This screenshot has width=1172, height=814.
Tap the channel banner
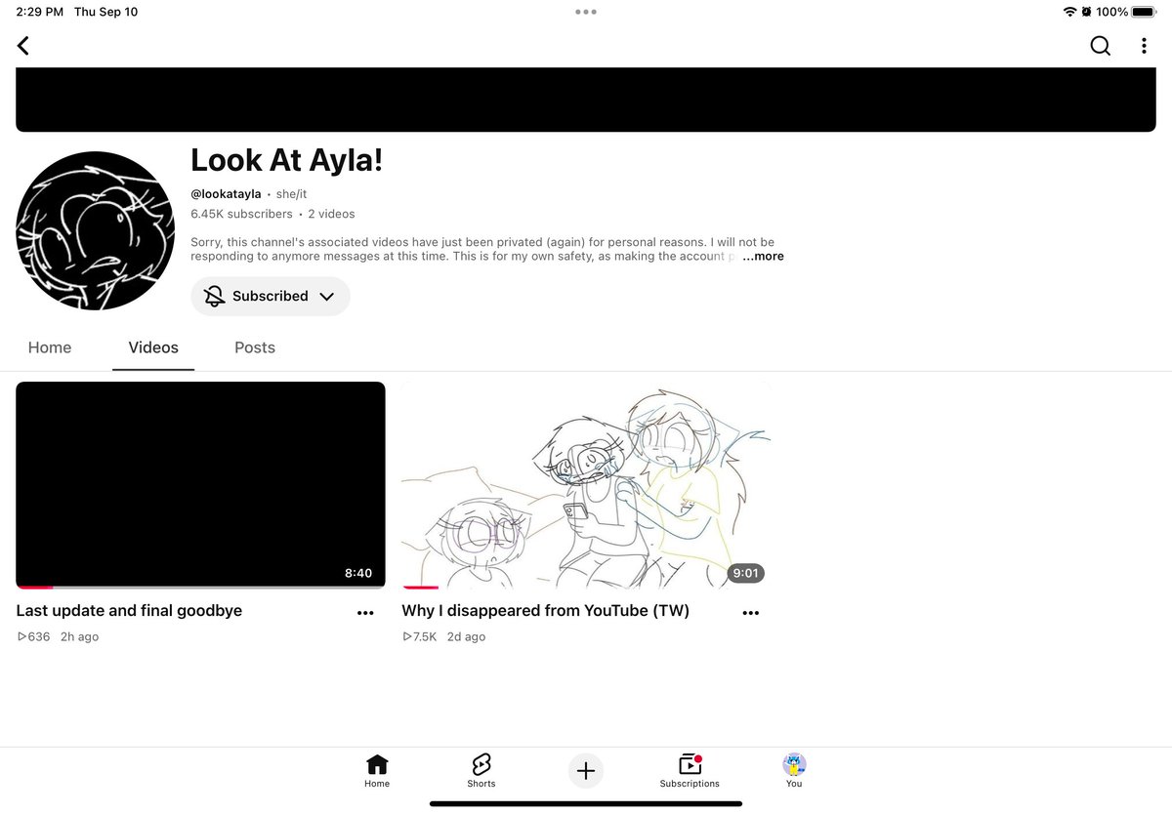point(586,100)
